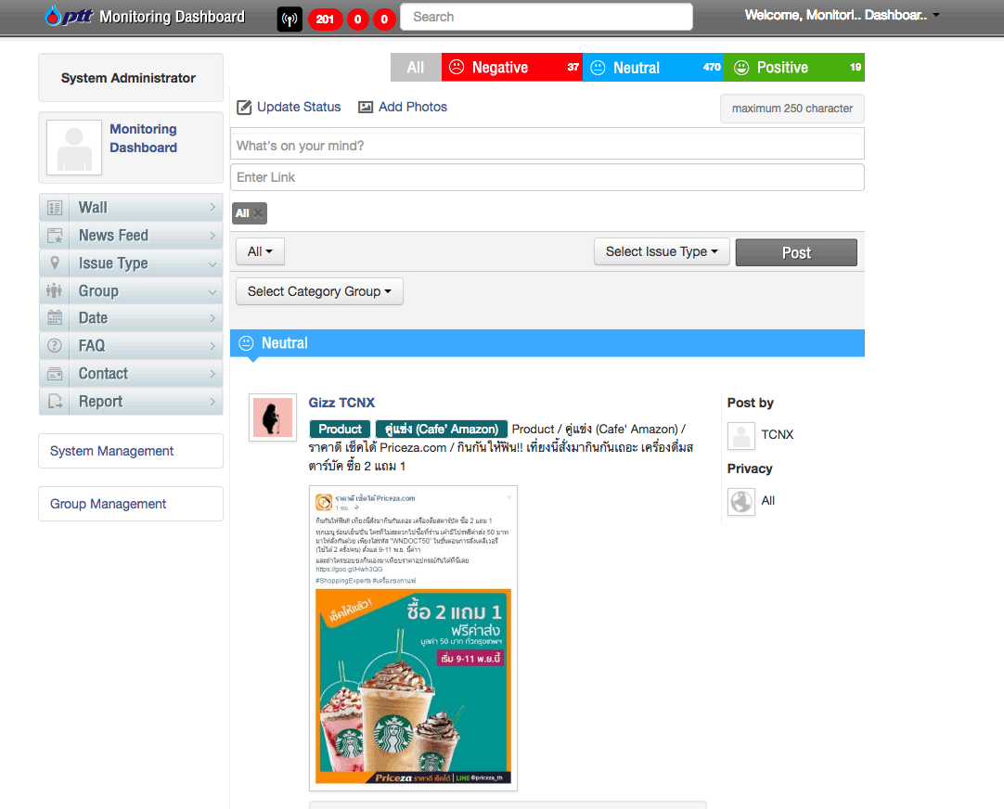Open the Select Category Group dropdown
This screenshot has height=809, width=1004.
(x=319, y=291)
